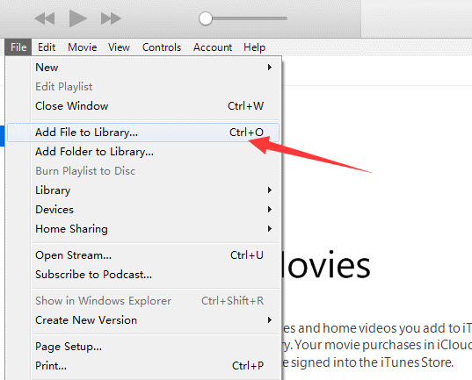
Task: Open the Account menu
Action: [213, 47]
